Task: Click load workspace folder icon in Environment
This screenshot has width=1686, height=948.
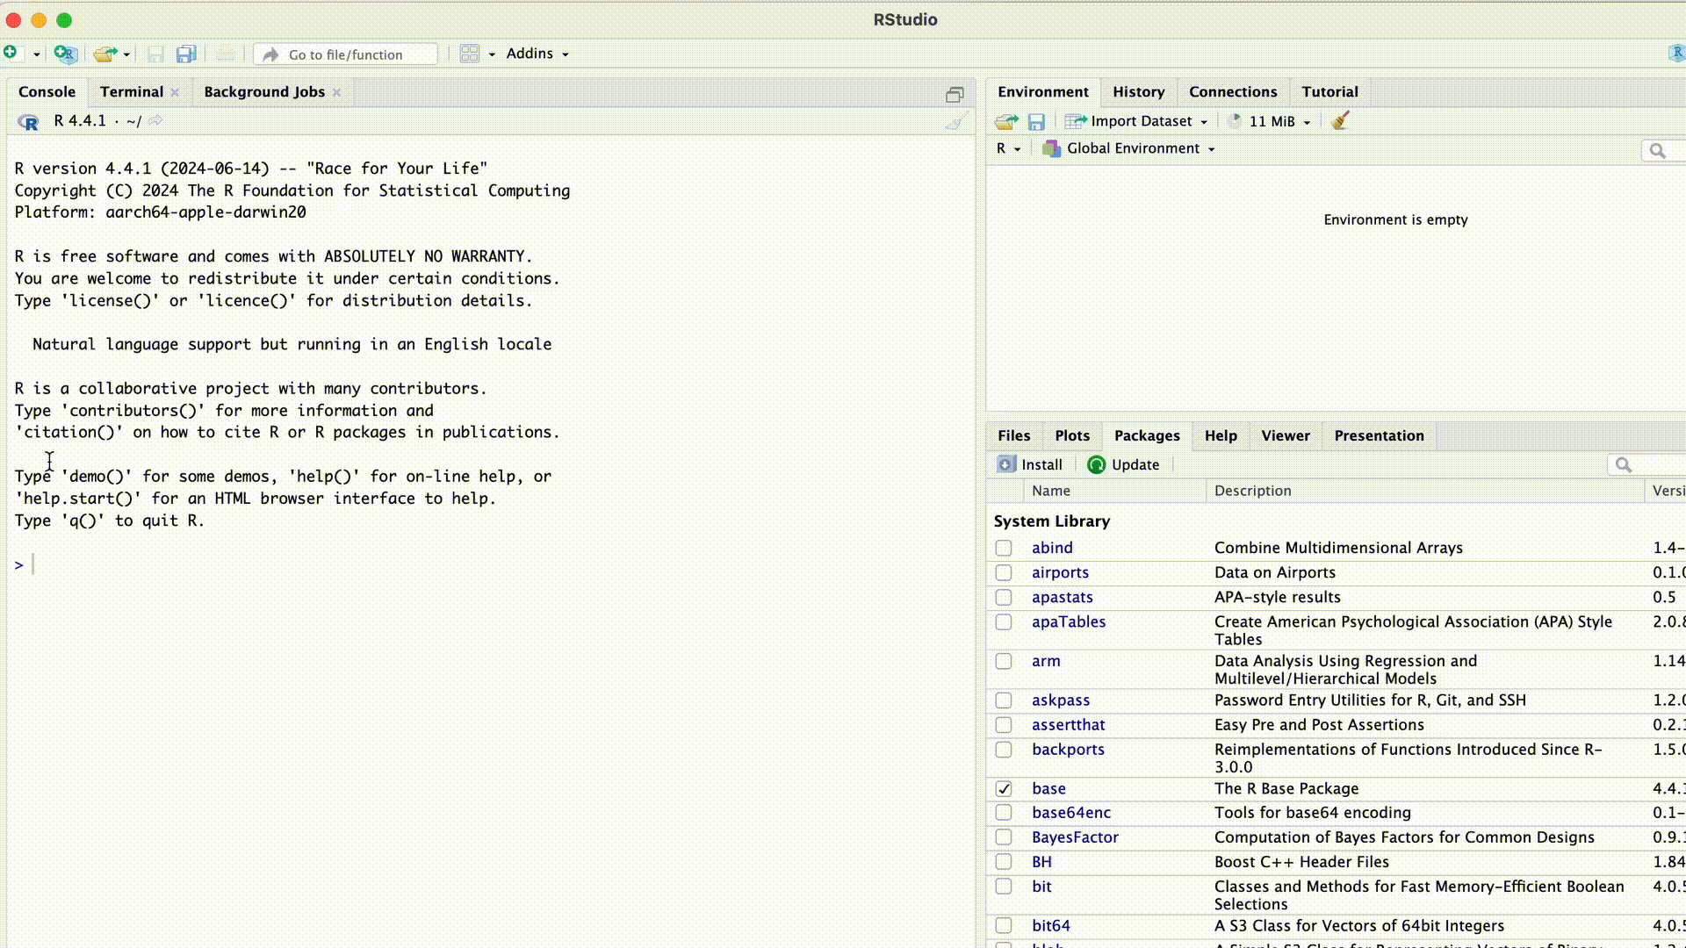Action: [1006, 121]
